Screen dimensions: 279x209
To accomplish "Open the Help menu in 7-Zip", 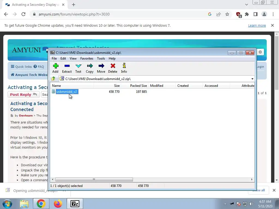I will (112, 59).
